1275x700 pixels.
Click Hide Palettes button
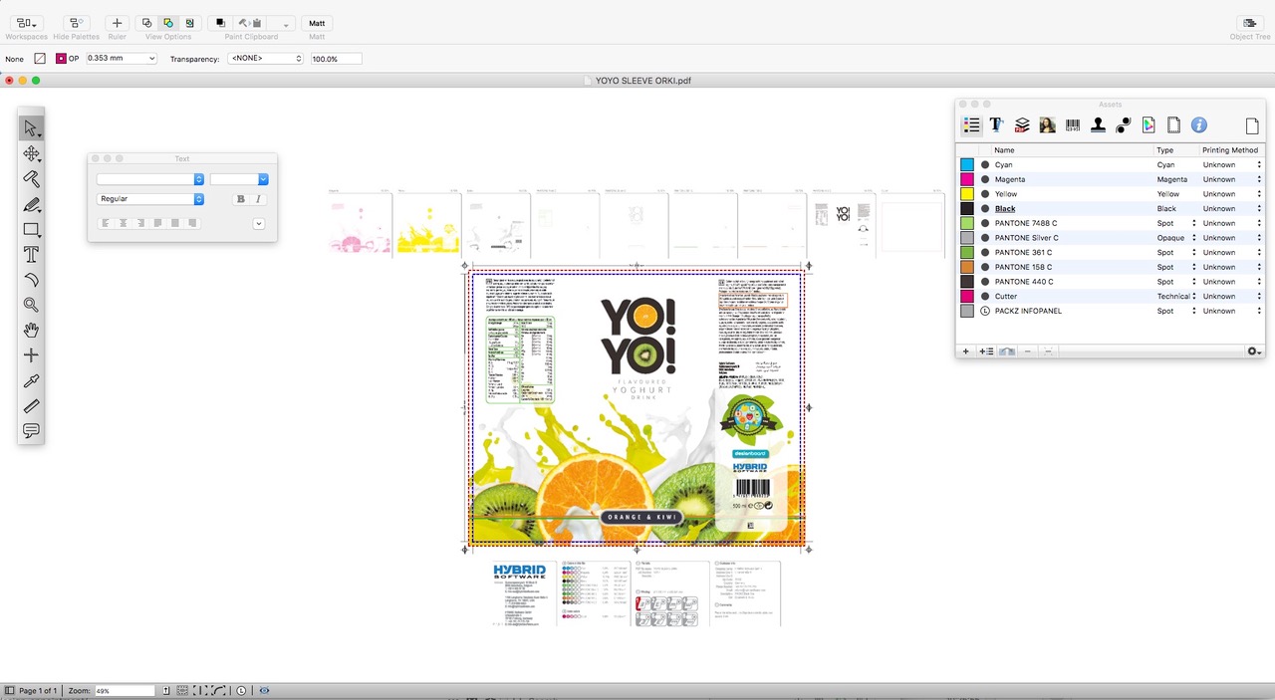pyautogui.click(x=76, y=23)
